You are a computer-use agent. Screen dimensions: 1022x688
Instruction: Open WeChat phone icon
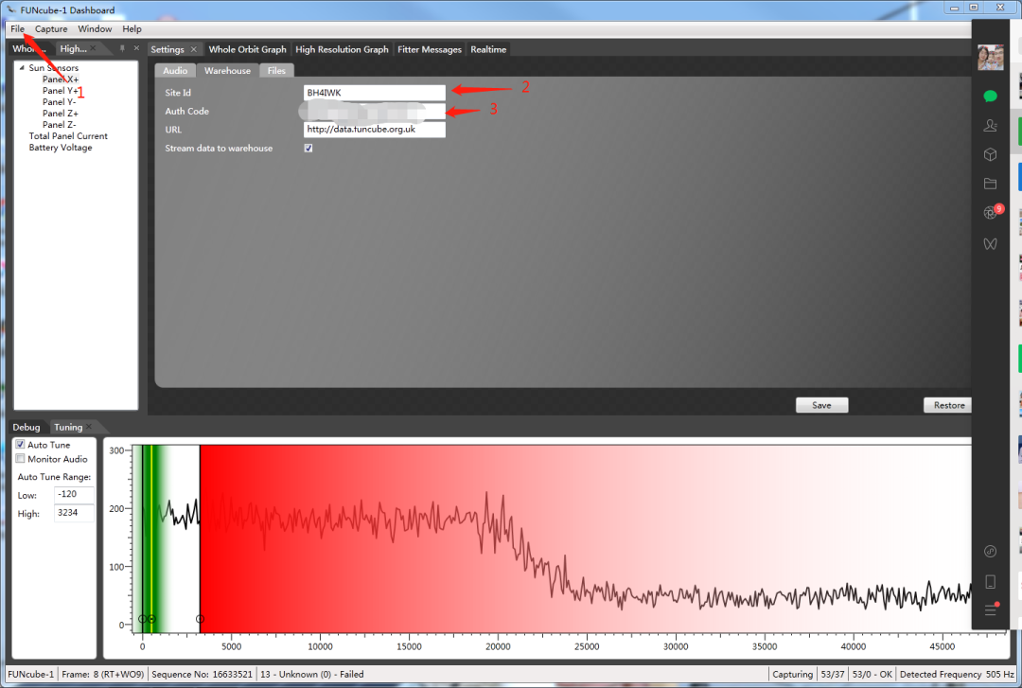point(990,582)
